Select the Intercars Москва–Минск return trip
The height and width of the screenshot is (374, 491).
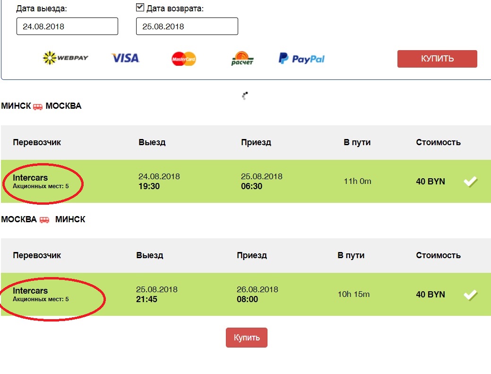pyautogui.click(x=246, y=295)
